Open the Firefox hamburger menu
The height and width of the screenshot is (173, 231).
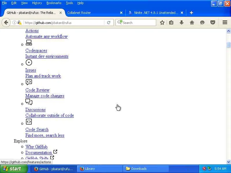click(x=225, y=22)
